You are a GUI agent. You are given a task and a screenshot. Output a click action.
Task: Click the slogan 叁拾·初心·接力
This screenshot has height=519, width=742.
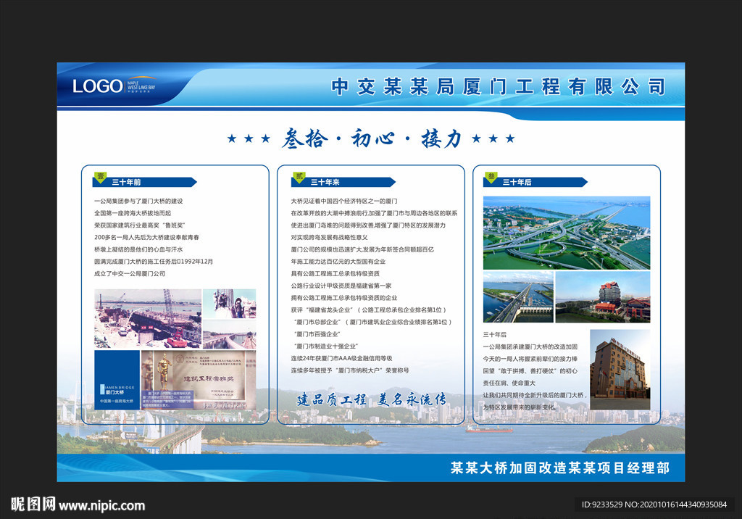coord(371,139)
